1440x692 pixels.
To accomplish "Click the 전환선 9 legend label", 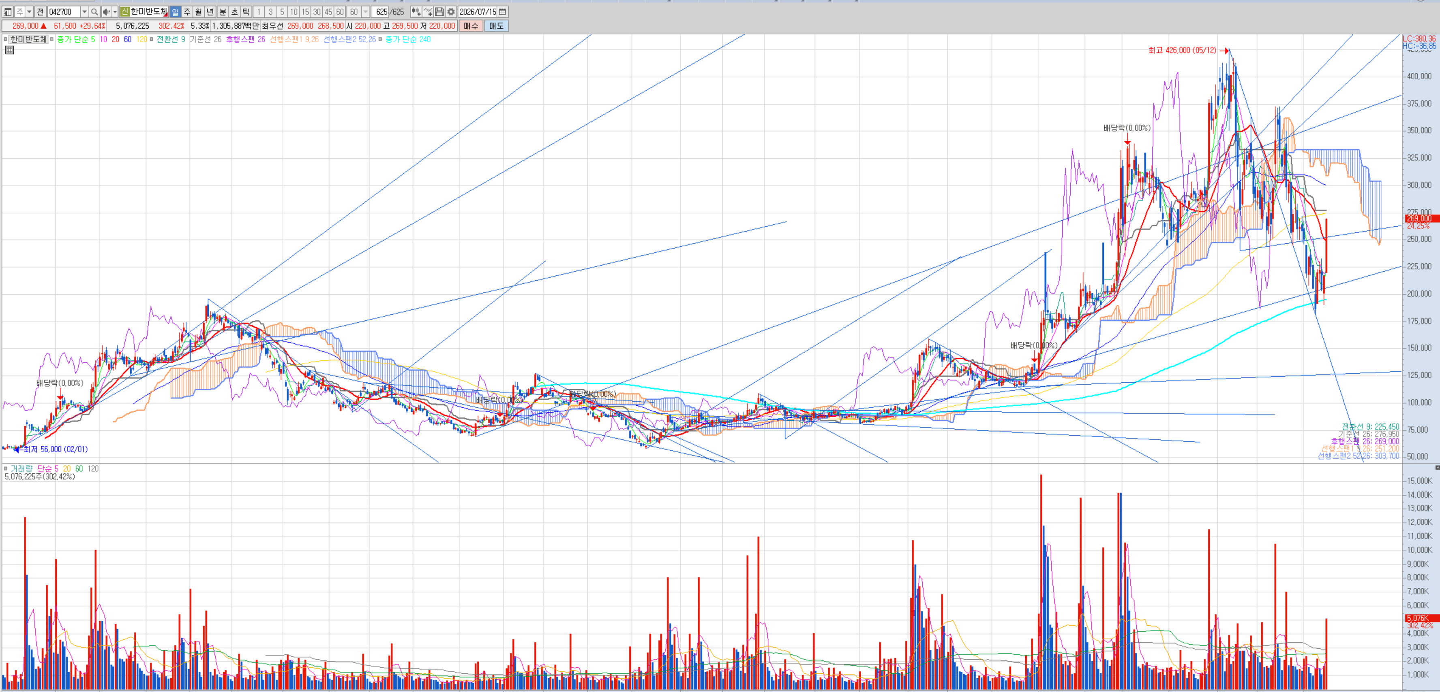I will (171, 39).
